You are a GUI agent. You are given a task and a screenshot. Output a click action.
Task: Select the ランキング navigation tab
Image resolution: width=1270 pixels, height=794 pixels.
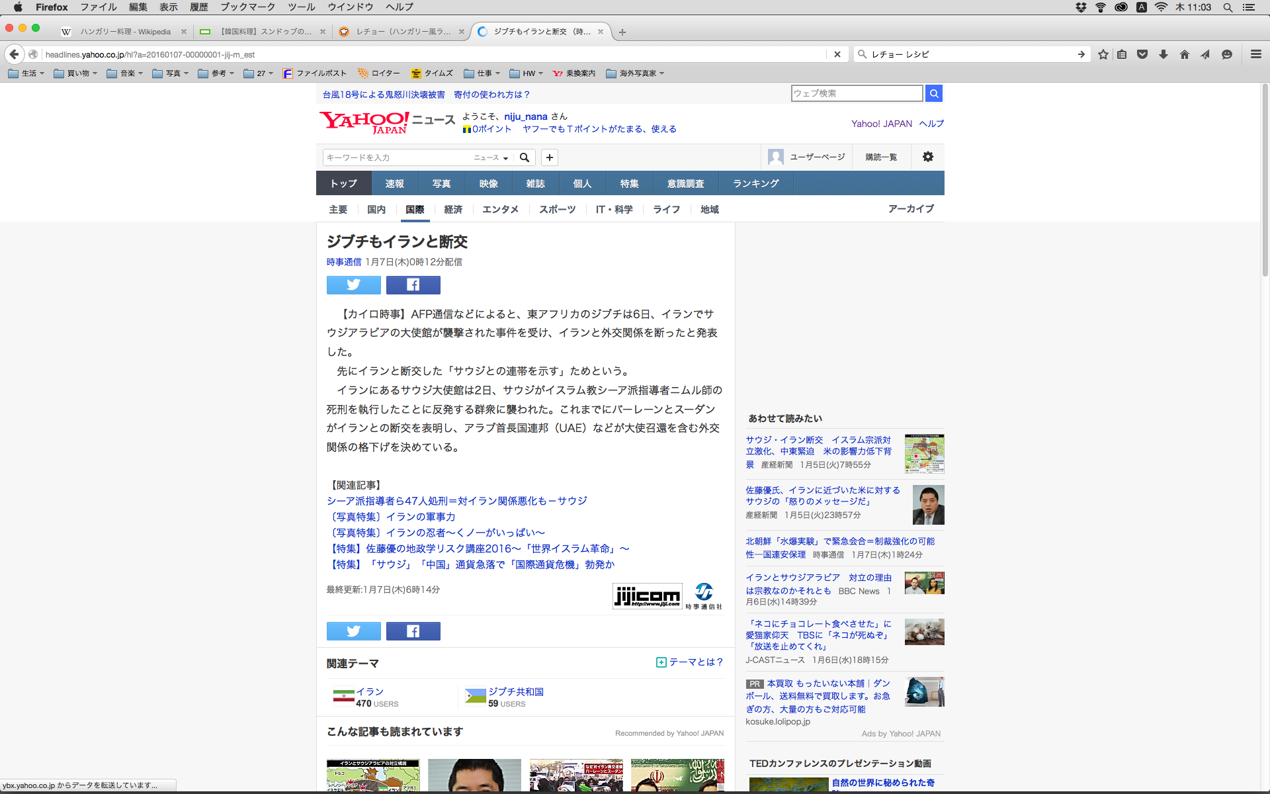[755, 183]
